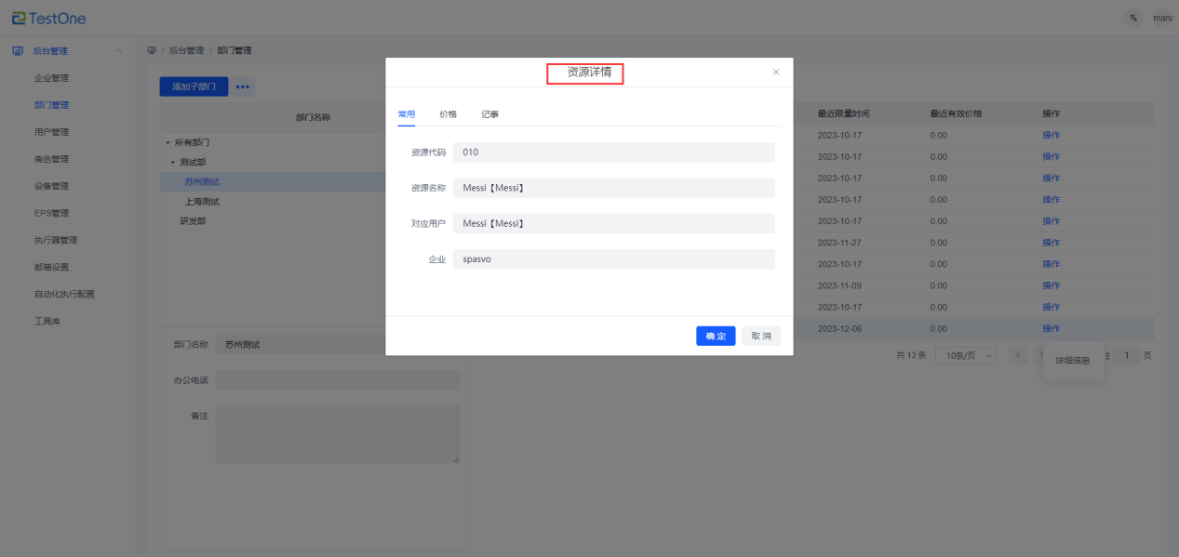This screenshot has height=557, width=1179.
Task: Collapse the 测试部 tree node arrow
Action: [x=173, y=162]
